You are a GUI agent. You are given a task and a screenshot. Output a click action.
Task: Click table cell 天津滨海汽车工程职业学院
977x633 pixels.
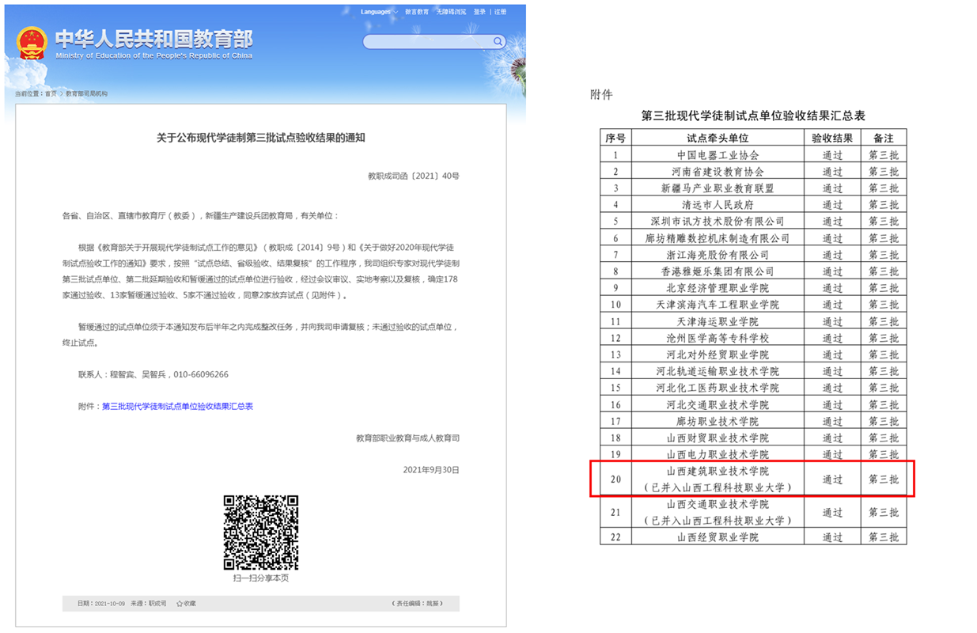[x=718, y=305]
